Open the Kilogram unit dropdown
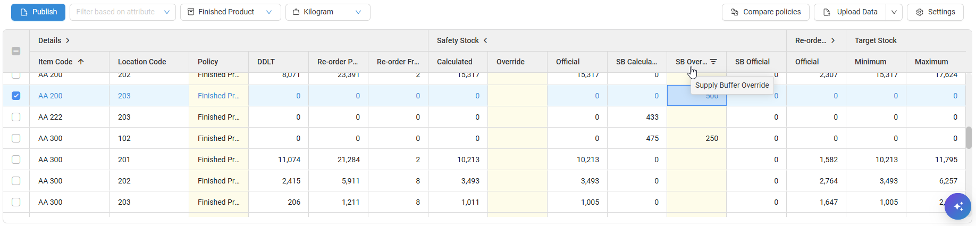This screenshot has height=226, width=976. tap(327, 12)
